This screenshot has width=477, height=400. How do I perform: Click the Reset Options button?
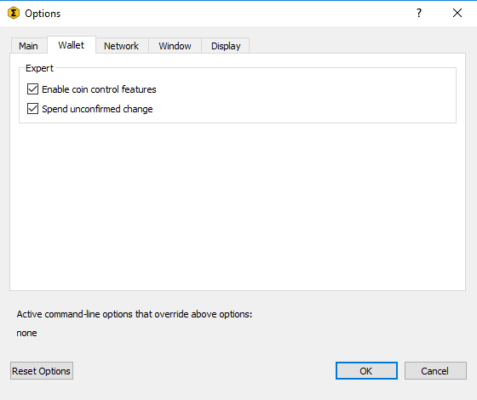point(42,371)
